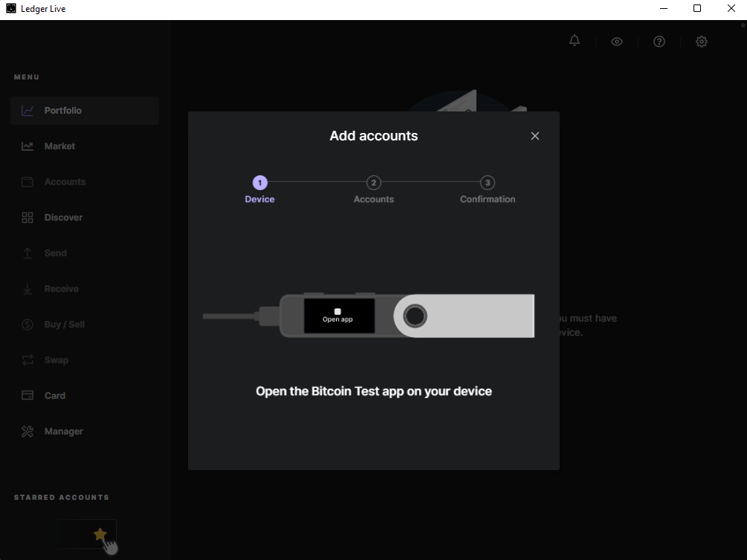Open the help question mark icon

click(x=659, y=42)
